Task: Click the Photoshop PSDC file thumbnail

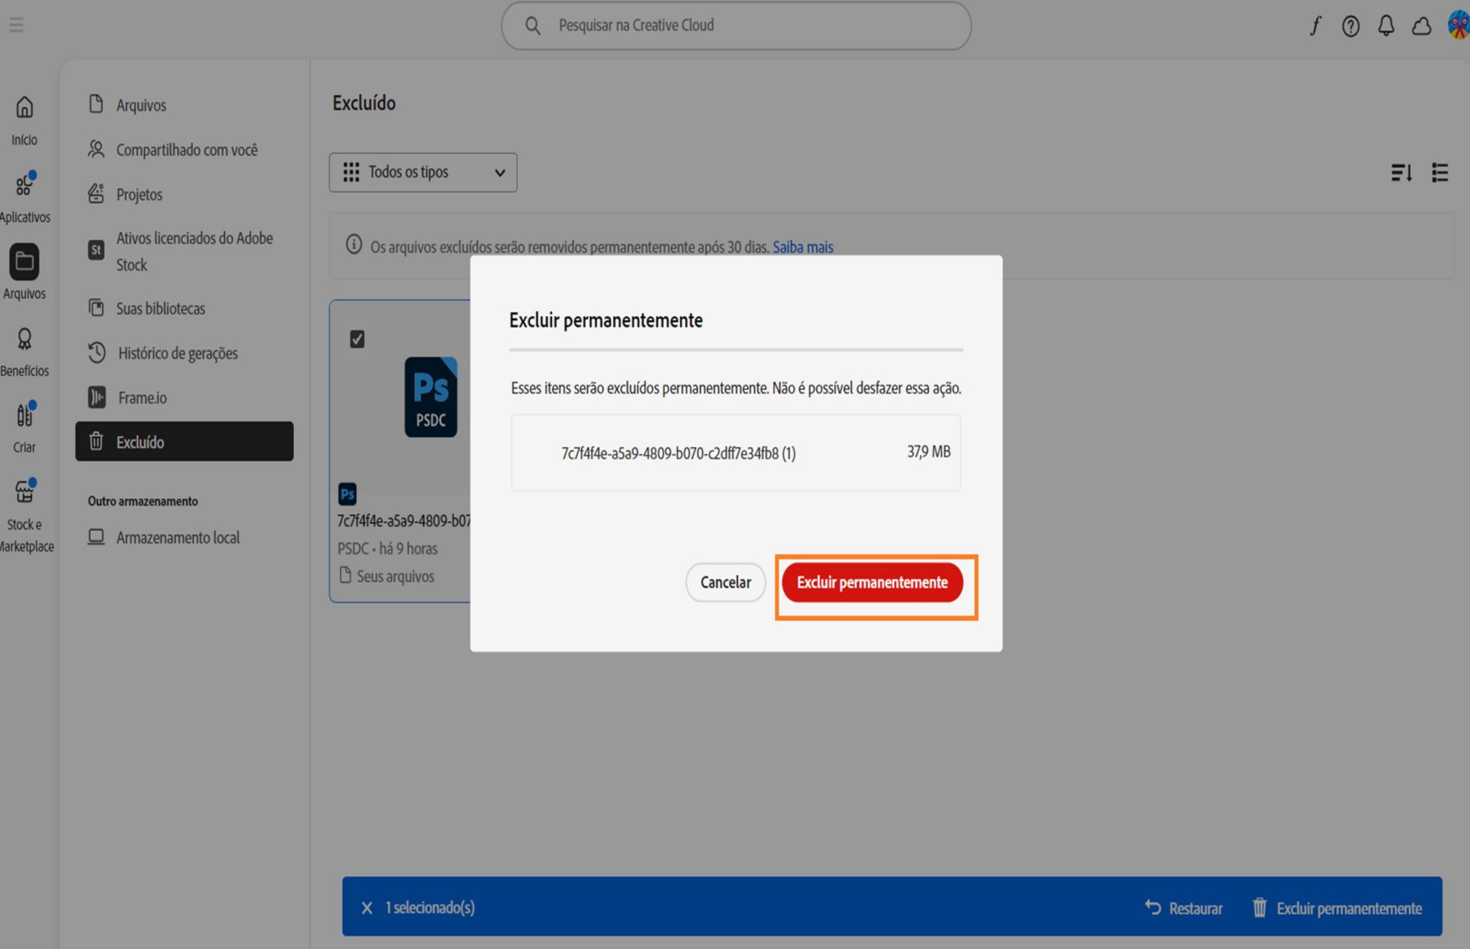Action: pyautogui.click(x=430, y=397)
